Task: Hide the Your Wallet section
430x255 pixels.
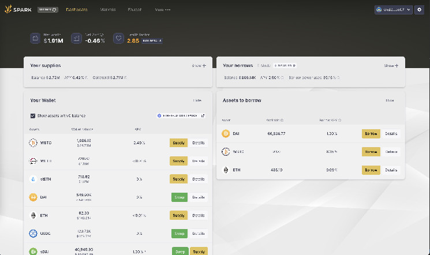Action: click(x=197, y=100)
